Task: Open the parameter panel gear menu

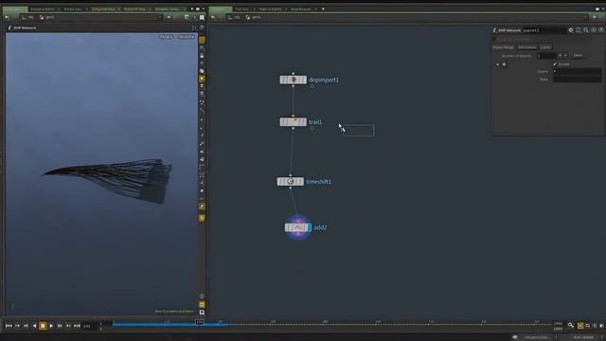Action: [x=571, y=30]
